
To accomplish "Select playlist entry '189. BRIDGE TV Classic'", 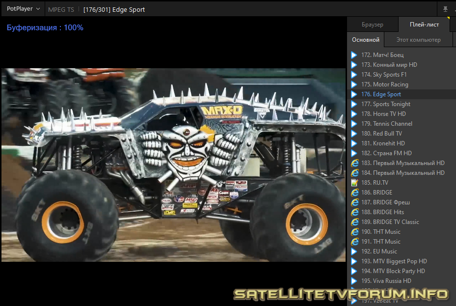I will point(402,222).
